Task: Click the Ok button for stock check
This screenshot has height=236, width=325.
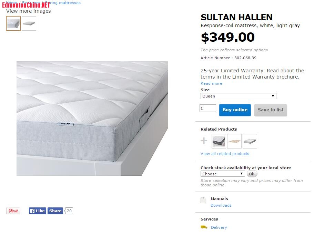Action: 252,174
